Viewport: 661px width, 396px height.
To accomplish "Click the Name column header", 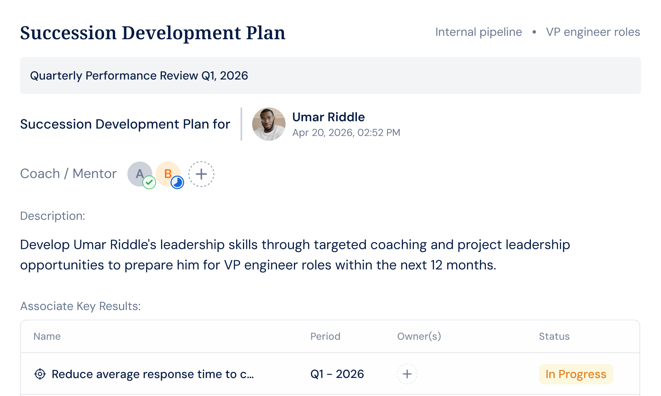I will click(47, 336).
